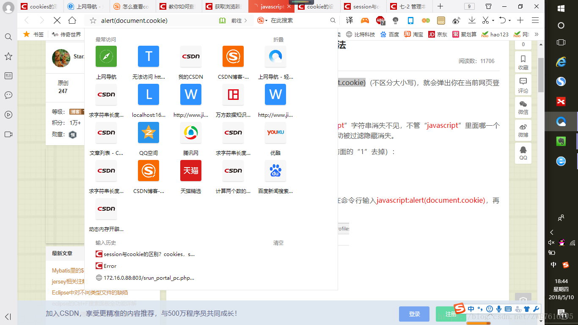Expand the scissors screenshot tool dropdown
This screenshot has height=325, width=578.
493,21
